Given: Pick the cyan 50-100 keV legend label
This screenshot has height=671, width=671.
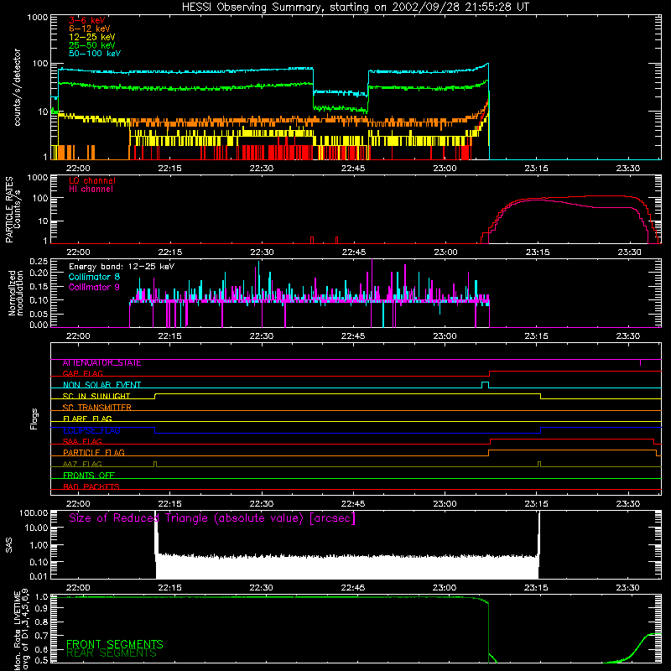Looking at the screenshot, I should pos(95,54).
